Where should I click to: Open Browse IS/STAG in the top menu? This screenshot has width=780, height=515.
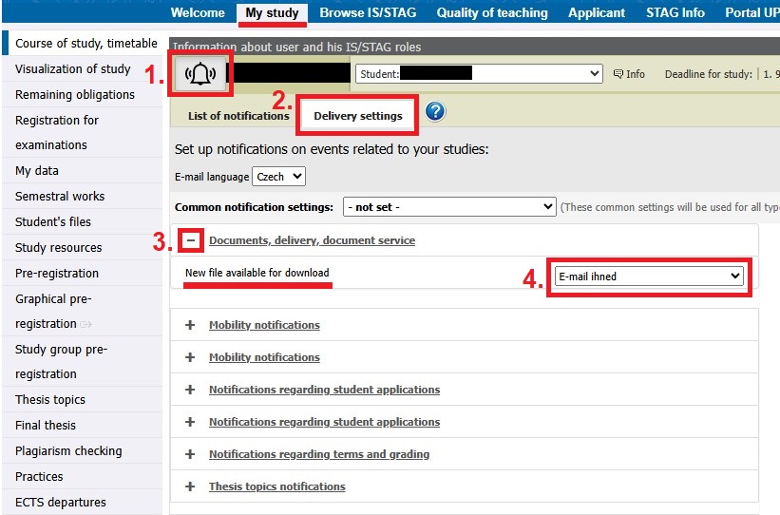click(x=368, y=12)
